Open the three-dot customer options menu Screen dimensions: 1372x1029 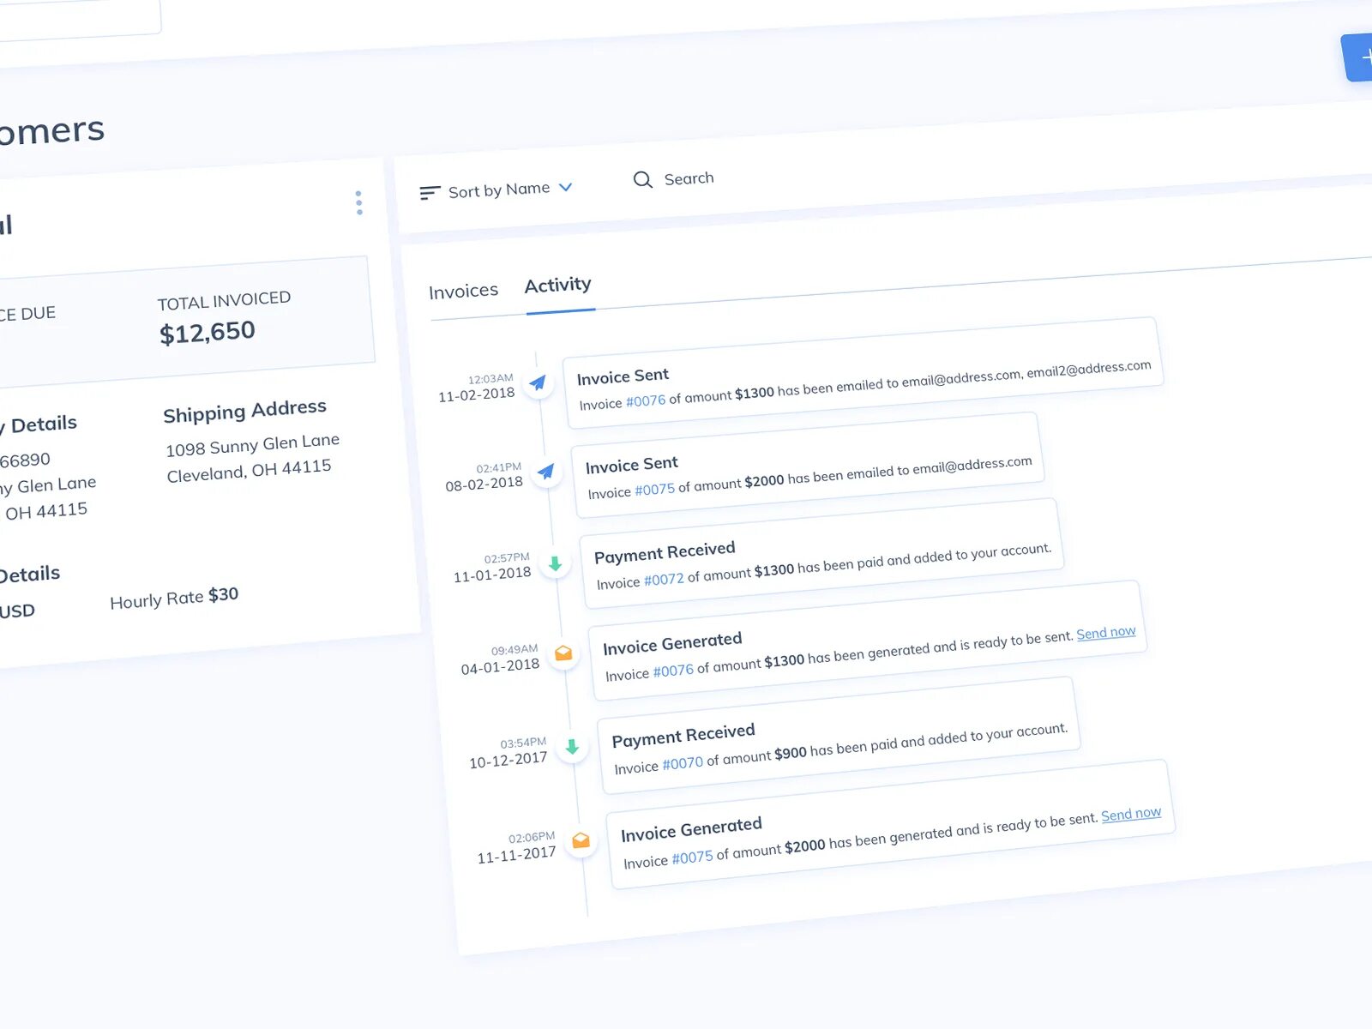(358, 203)
